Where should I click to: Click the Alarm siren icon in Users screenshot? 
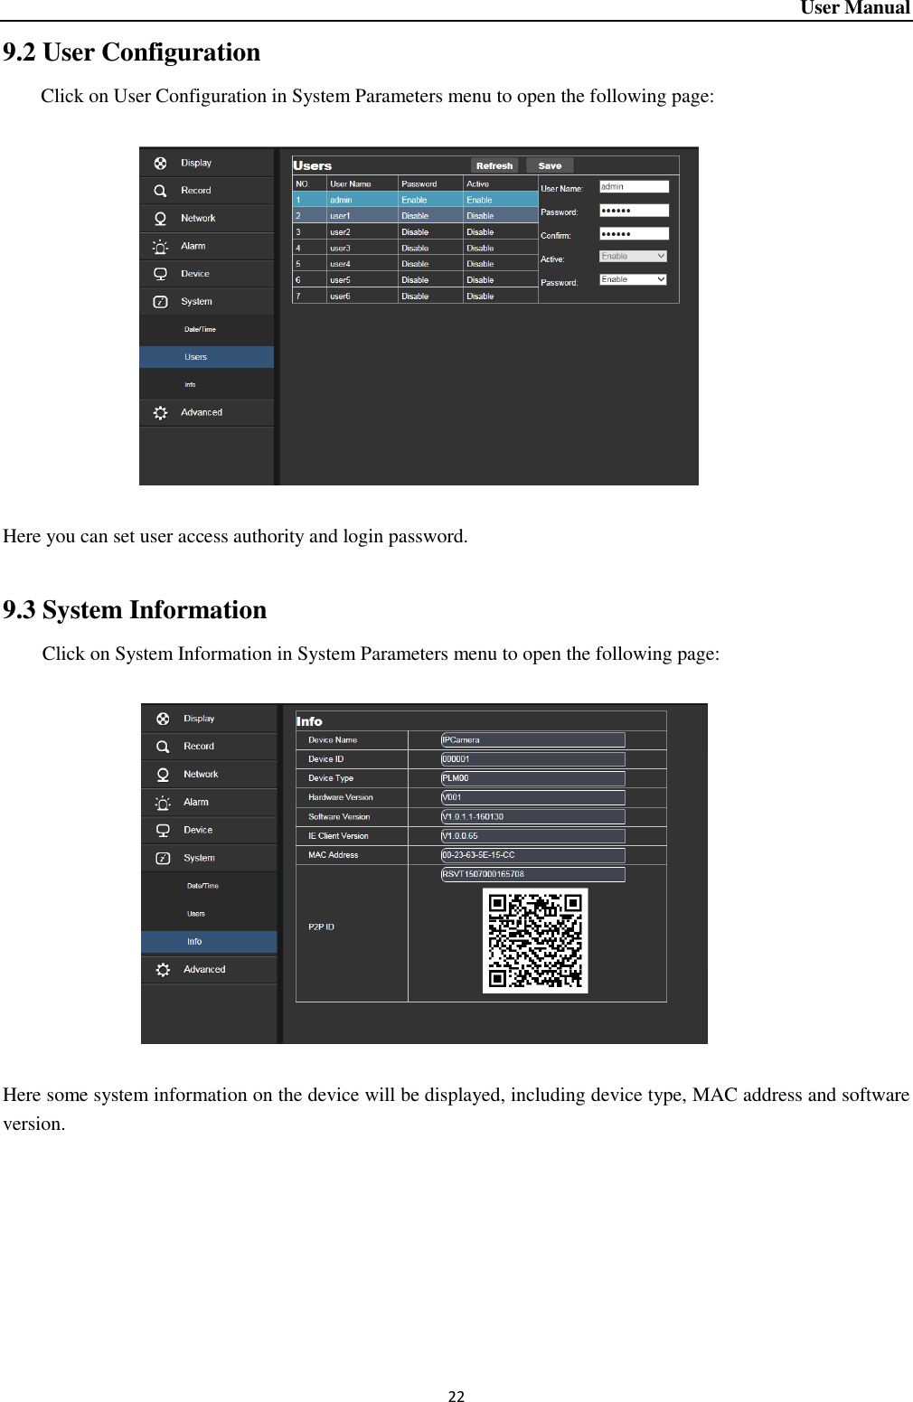160,247
